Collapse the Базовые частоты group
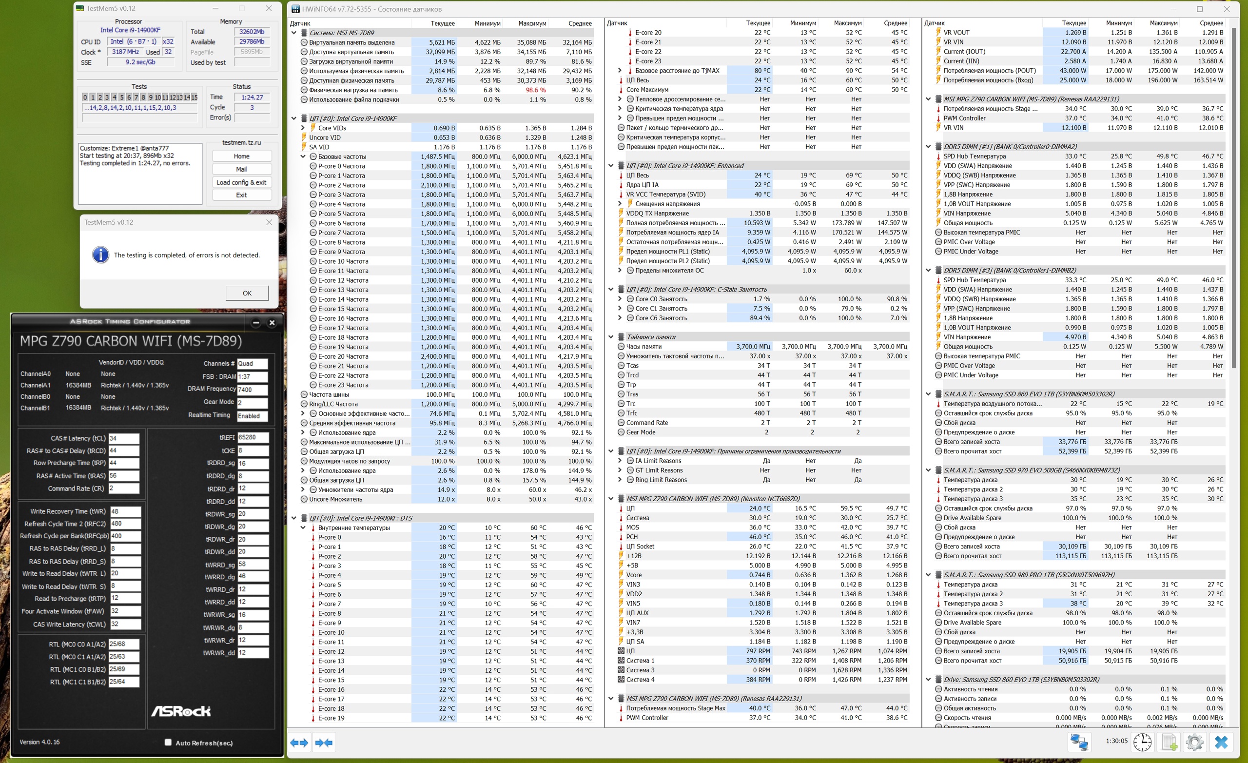 point(303,157)
